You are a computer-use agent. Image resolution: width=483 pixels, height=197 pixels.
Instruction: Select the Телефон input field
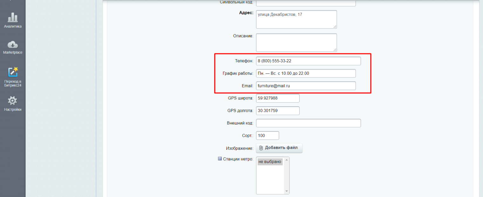pyautogui.click(x=308, y=61)
